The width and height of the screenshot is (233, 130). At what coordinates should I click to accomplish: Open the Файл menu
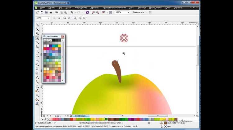[43, 8]
